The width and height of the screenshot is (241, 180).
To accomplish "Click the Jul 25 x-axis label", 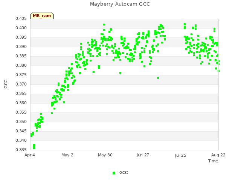I will 180,155.
